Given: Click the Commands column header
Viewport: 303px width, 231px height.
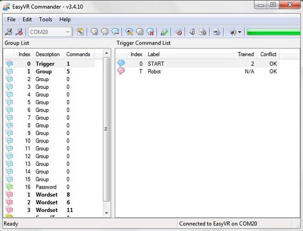Looking at the screenshot, I should [x=79, y=54].
